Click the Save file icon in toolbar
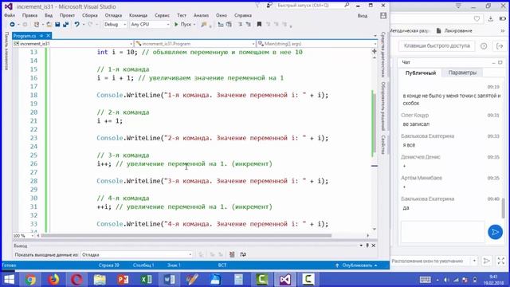 coord(57,25)
